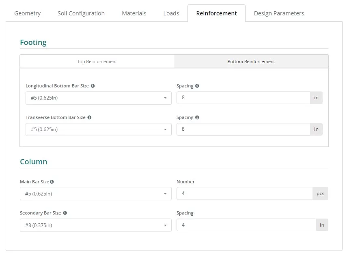Viewport: 347px width, 257px height.
Task: Open Transverse Bottom Bar Size dropdown
Action: 99,130
